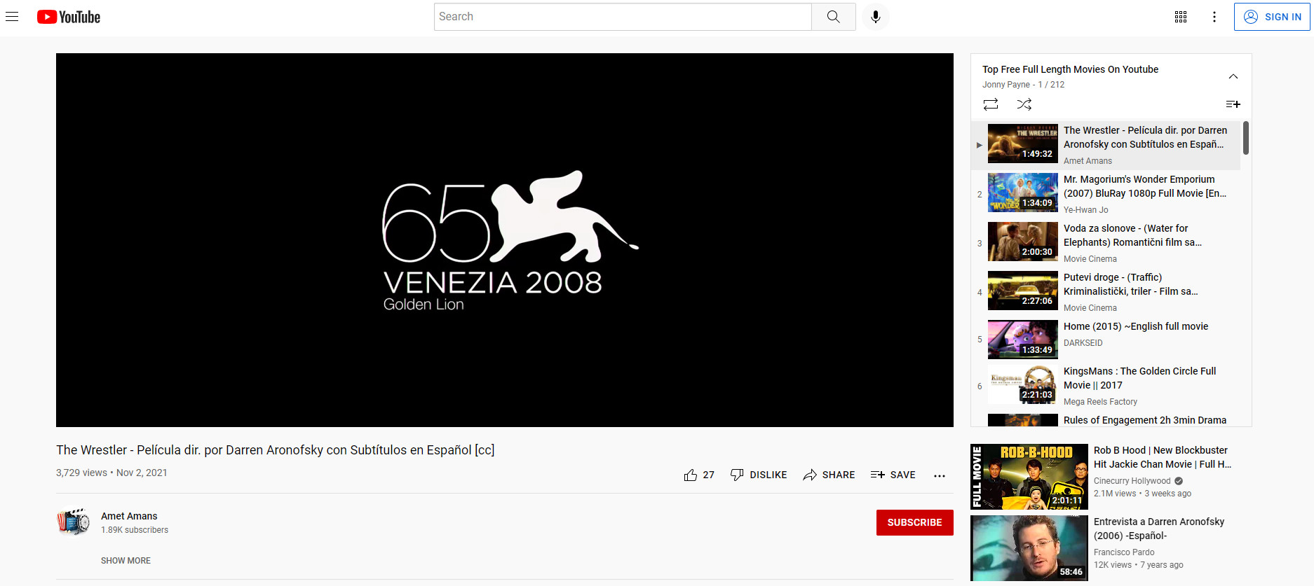Toggle playlist loop
1314x586 pixels.
tap(991, 104)
